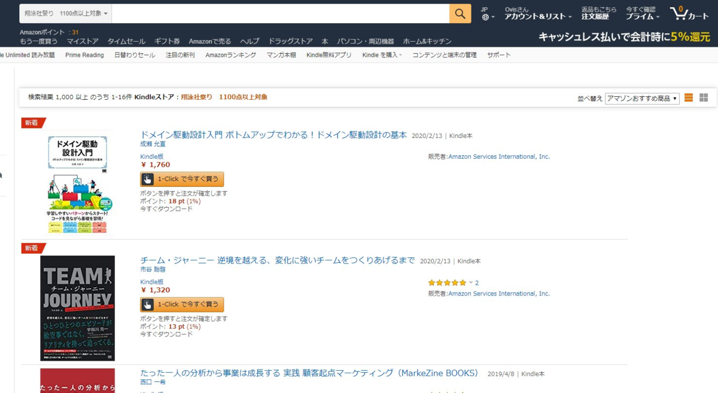Open 本 navigation link
Viewport: 718px width, 393px height.
[325, 41]
